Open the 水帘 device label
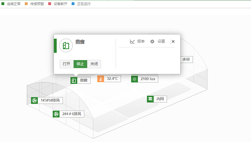 tap(186, 60)
